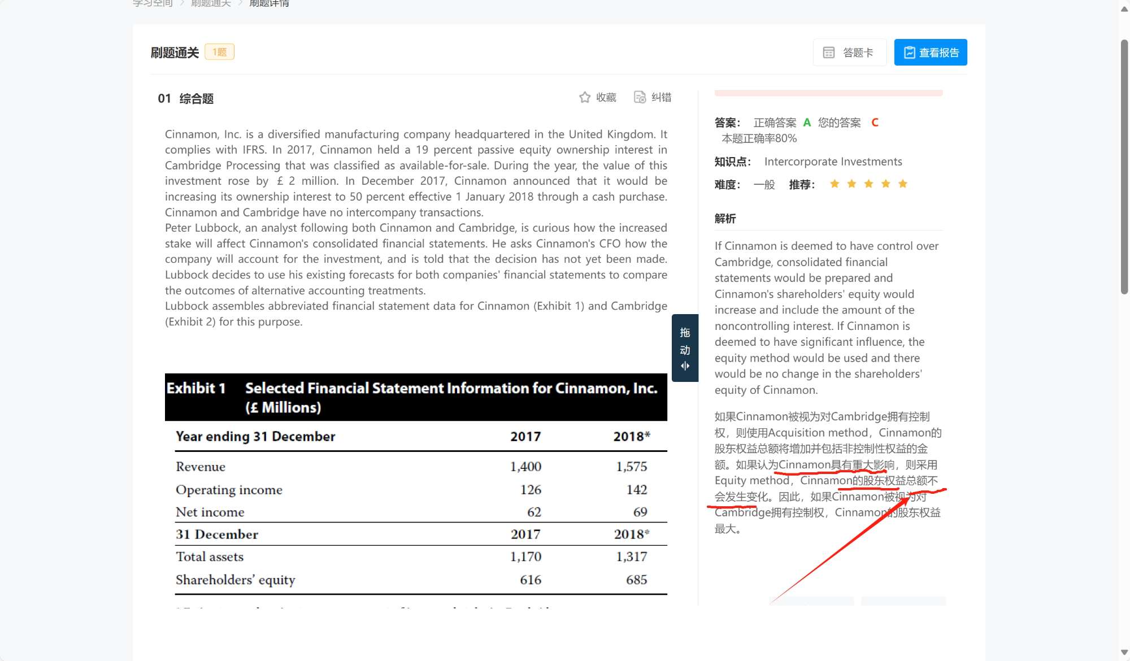The image size is (1130, 661).
Task: Click 学习空间 breadcrumb link
Action: click(x=153, y=3)
